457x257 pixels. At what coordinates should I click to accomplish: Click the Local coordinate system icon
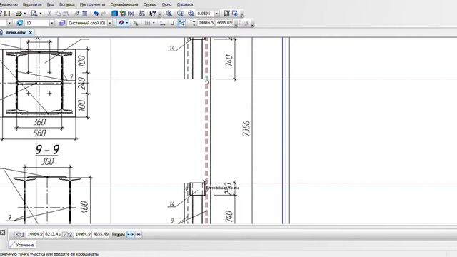(x=162, y=23)
